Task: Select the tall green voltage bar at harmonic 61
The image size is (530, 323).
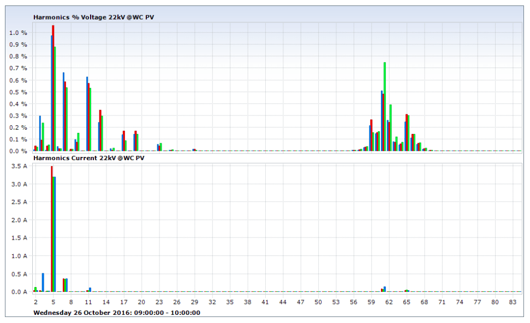Action: point(385,106)
